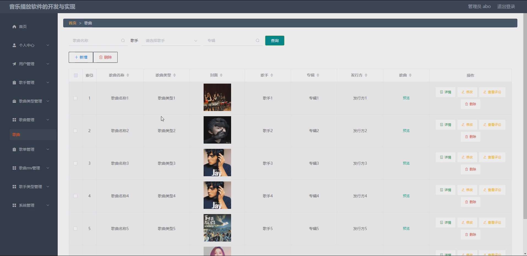Click the clipboard icon beside 歌手管理
Screen dimensions: 527x256
tap(14, 83)
